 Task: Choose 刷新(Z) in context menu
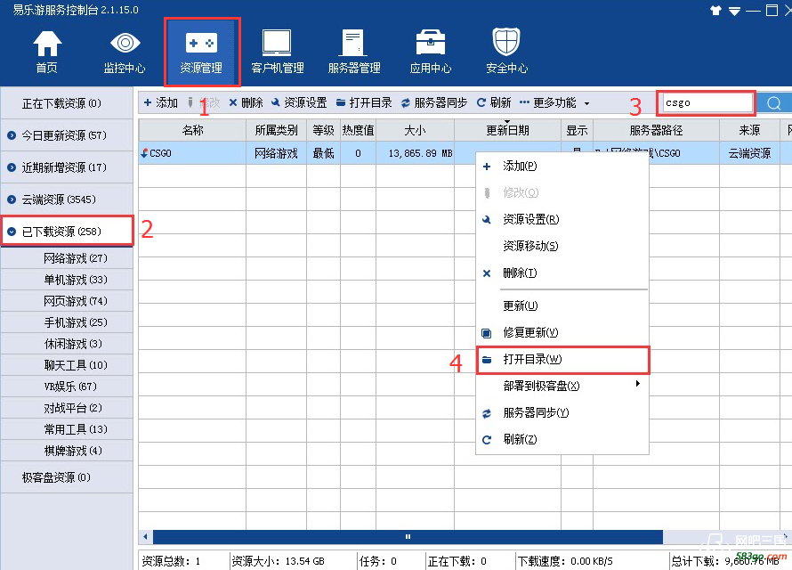click(562, 440)
